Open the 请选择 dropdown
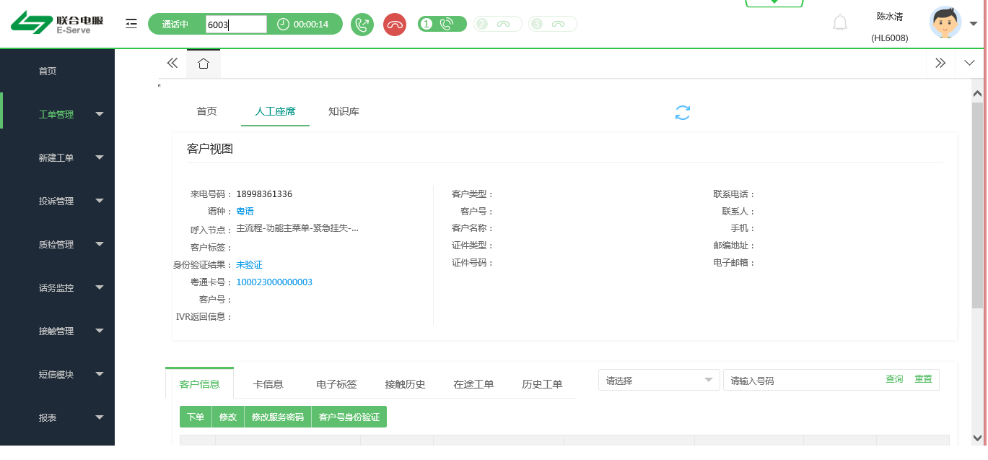The image size is (988, 460). pyautogui.click(x=658, y=380)
